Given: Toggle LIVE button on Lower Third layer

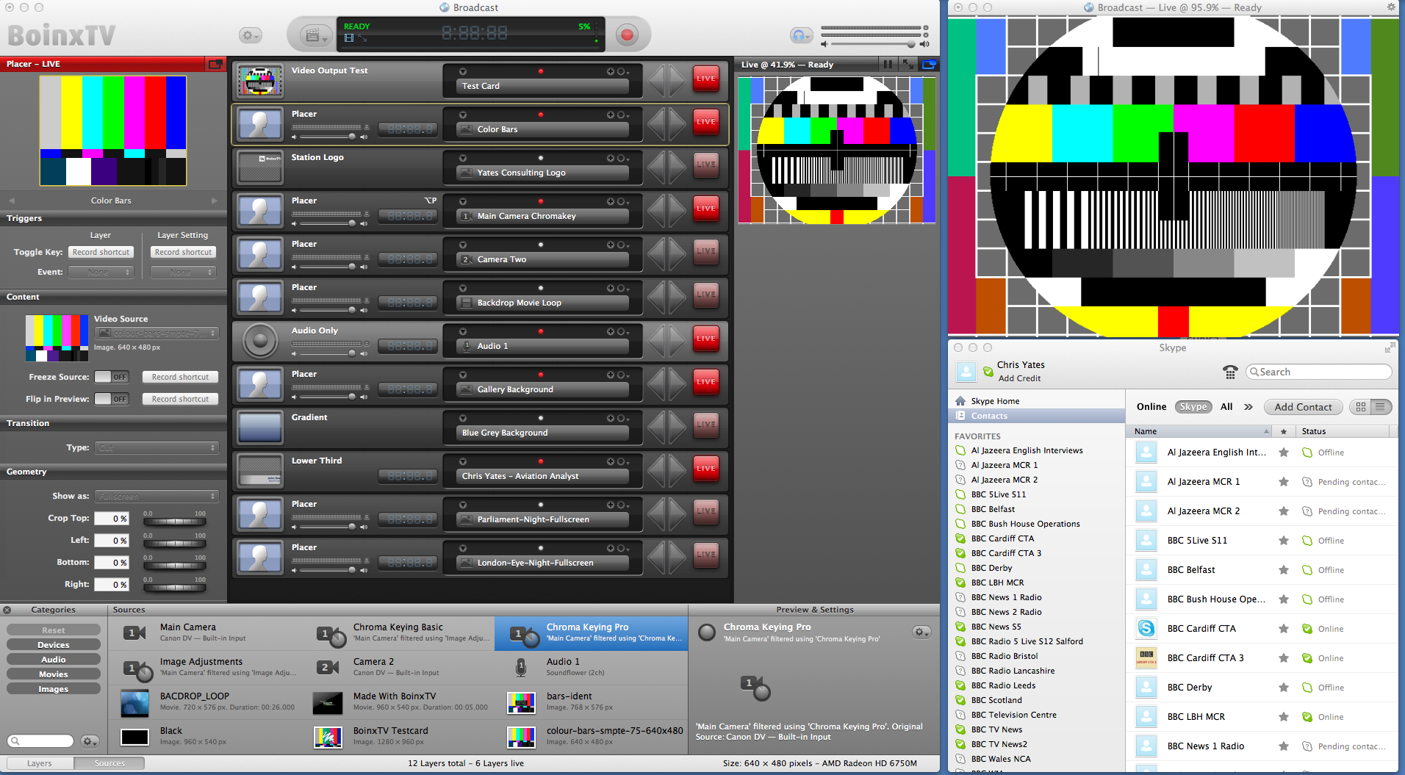Looking at the screenshot, I should point(706,468).
